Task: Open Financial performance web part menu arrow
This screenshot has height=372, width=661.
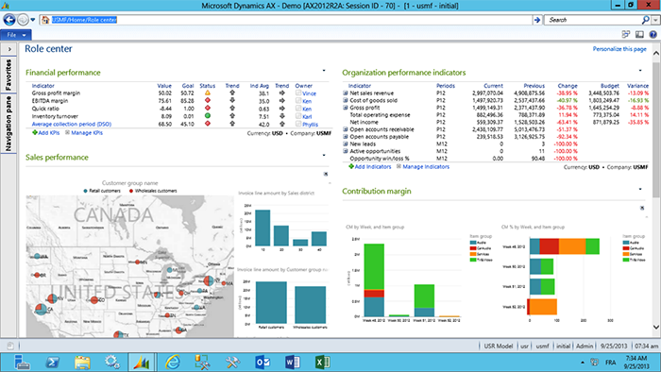Action: click(324, 71)
